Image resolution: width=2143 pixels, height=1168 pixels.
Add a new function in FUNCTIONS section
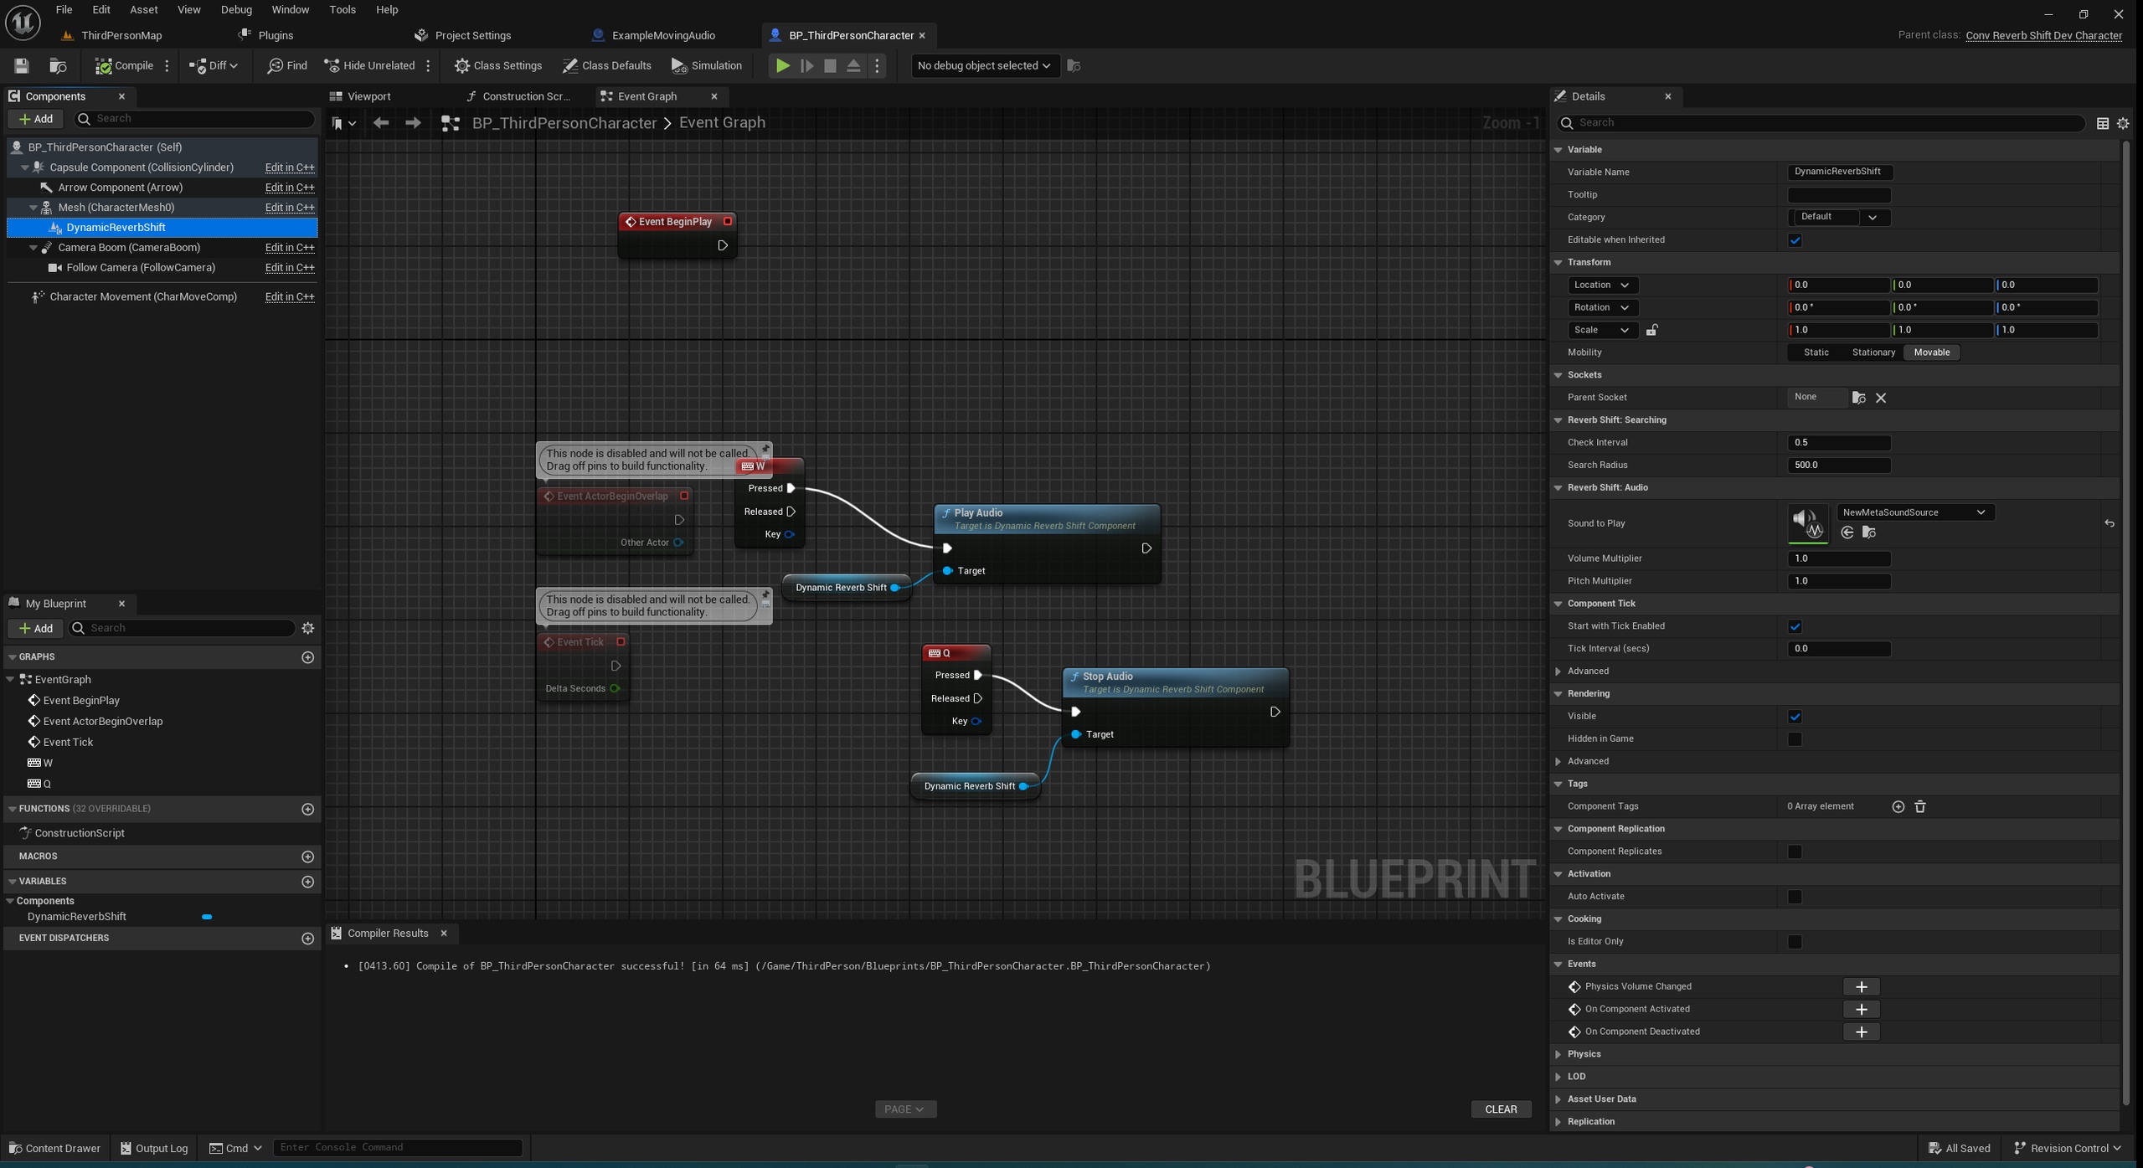(x=307, y=809)
